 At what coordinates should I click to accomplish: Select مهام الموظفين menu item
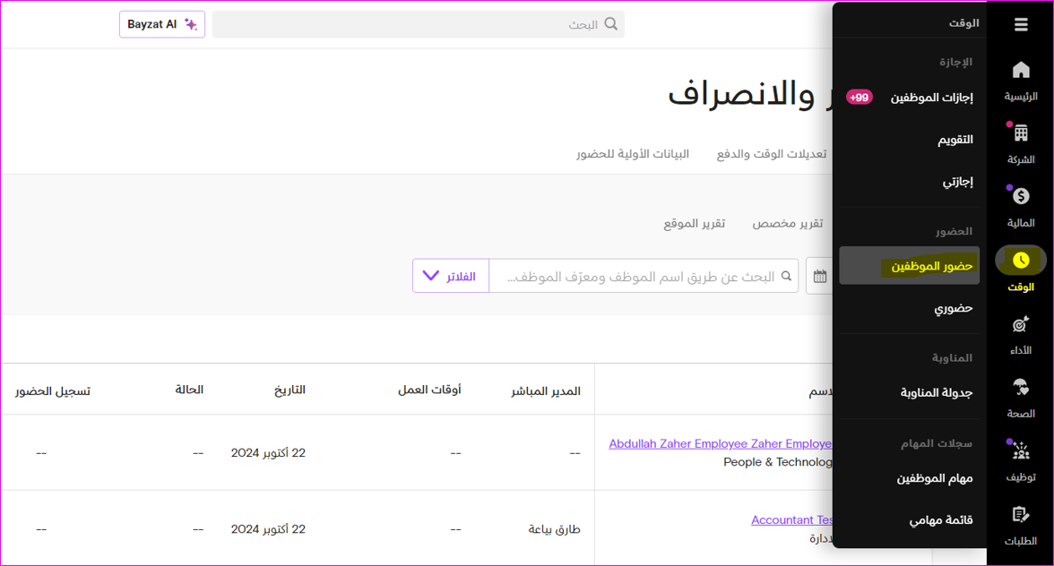[934, 479]
